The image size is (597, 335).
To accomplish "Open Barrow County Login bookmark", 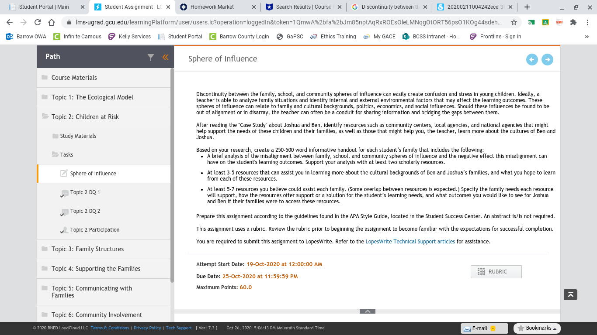I will [x=239, y=37].
